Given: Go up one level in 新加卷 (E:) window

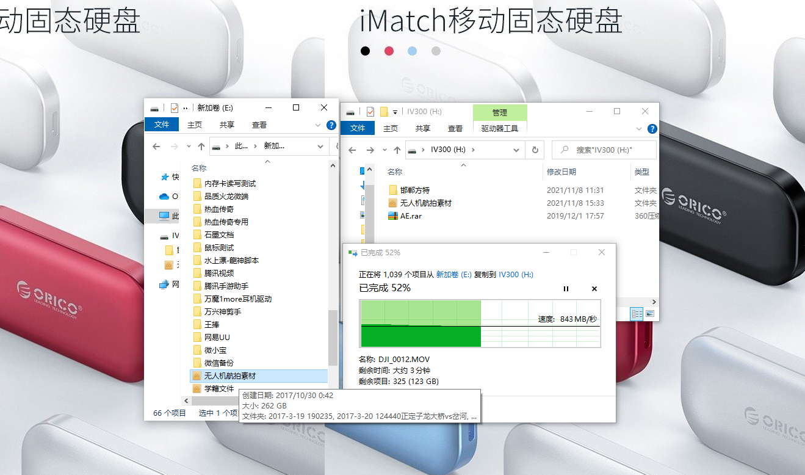Looking at the screenshot, I should click(201, 147).
